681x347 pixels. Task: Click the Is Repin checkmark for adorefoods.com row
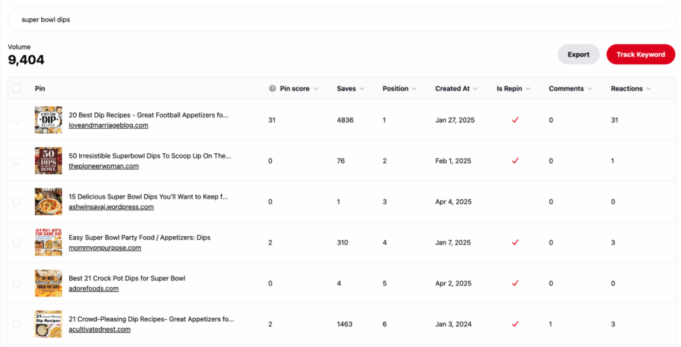point(515,283)
